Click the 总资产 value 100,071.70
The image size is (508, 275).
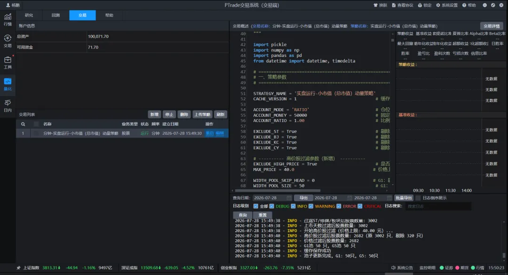[x=98, y=36]
